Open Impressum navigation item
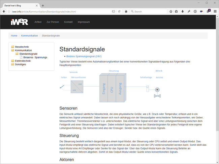Viewport: 219px width, 164px height. click(84, 22)
